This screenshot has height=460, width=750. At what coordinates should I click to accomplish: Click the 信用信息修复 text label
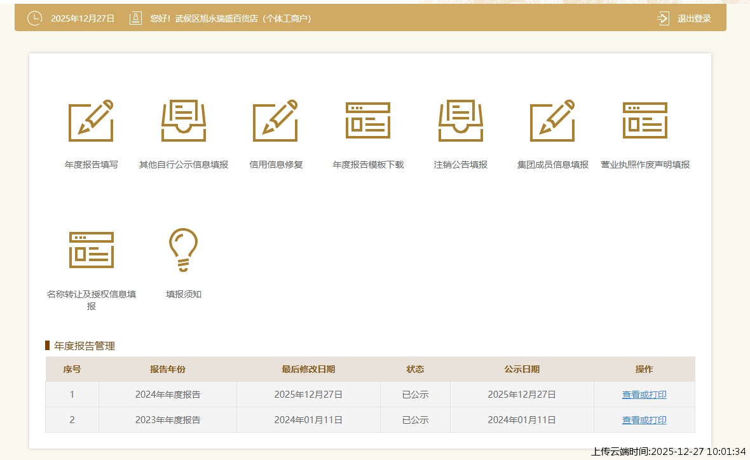click(276, 165)
